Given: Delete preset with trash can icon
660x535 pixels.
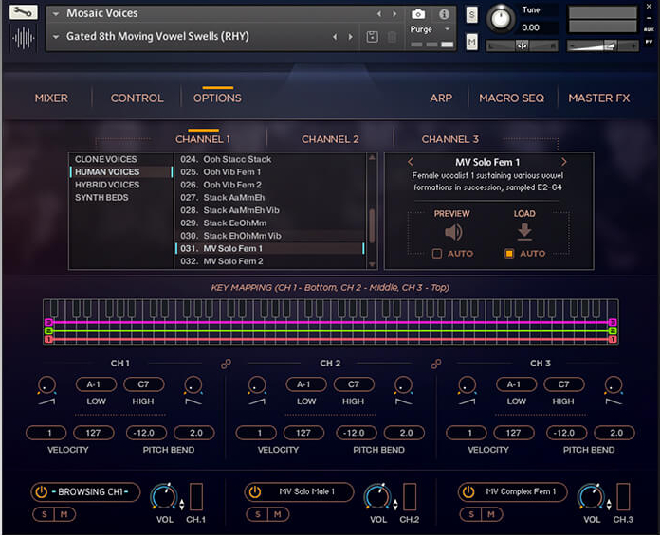Looking at the screenshot, I should coord(392,37).
